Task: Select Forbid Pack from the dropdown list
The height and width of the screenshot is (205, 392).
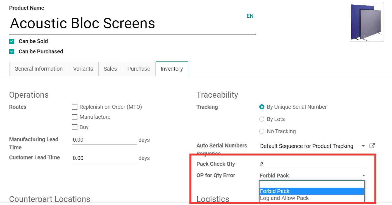Action: tap(275, 191)
